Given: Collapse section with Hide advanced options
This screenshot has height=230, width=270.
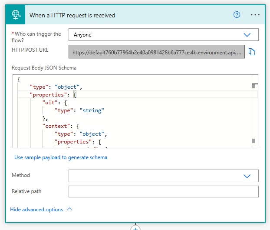Looking at the screenshot, I should point(41,210).
